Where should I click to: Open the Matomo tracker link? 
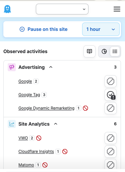point(26,165)
